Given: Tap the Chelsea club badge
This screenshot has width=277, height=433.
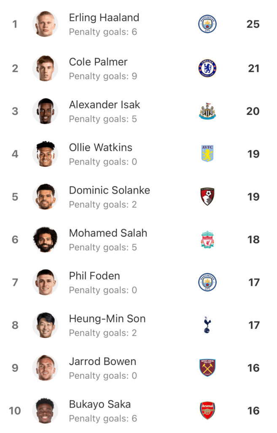Looking at the screenshot, I should point(207,68).
